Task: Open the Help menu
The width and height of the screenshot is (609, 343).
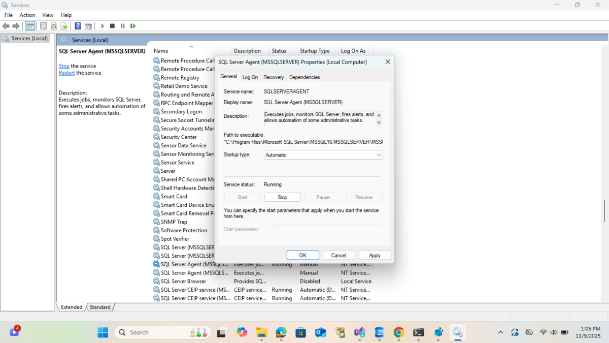Action: click(x=66, y=15)
